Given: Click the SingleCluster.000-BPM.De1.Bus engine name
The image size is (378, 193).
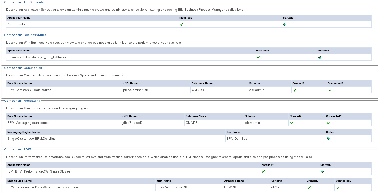Looking at the screenshot, I should point(116,139).
